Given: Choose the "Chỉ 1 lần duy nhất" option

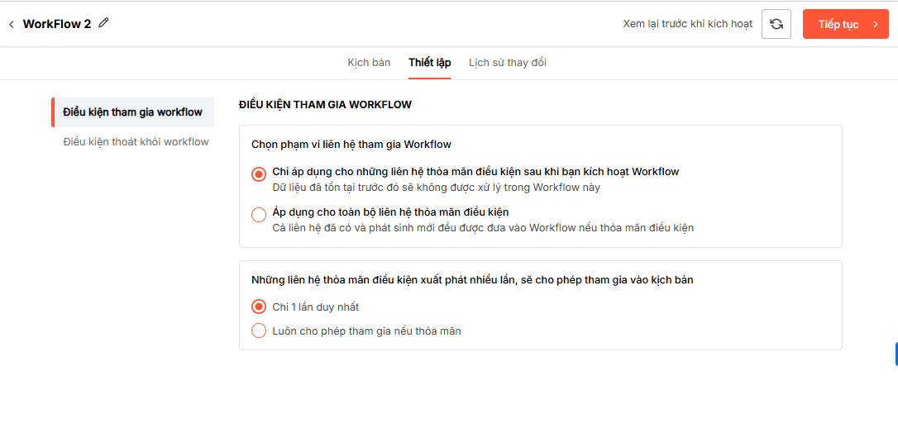Looking at the screenshot, I should click(259, 307).
